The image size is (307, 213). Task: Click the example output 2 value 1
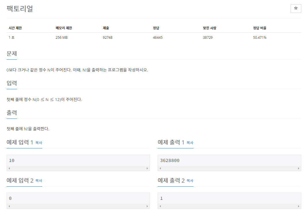[161, 198]
